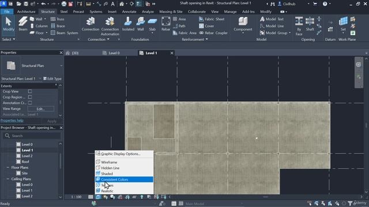Activate the structural Column tool
The image size is (369, 207).
(x=39, y=26)
